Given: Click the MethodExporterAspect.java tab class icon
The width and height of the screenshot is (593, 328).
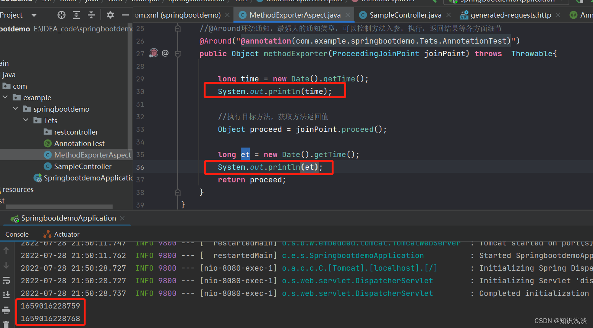Looking at the screenshot, I should point(242,15).
